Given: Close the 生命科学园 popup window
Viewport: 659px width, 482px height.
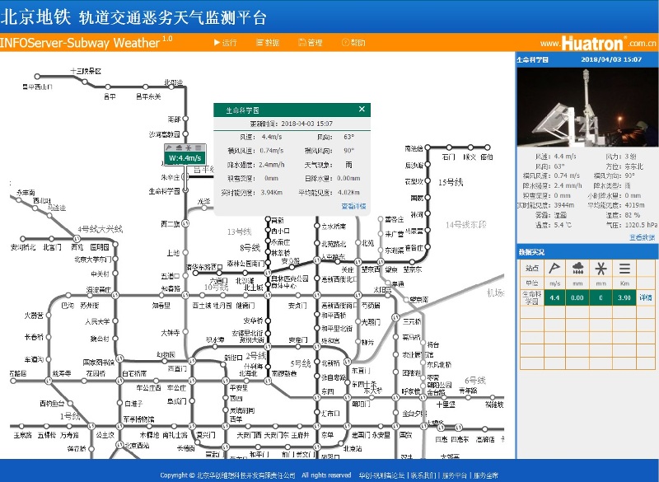Looking at the screenshot, I should click(x=362, y=110).
